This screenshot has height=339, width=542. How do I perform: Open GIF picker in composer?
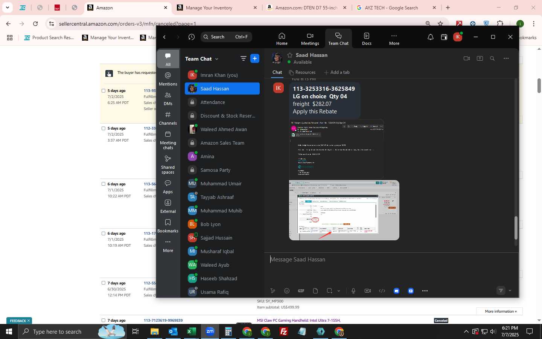(x=301, y=291)
